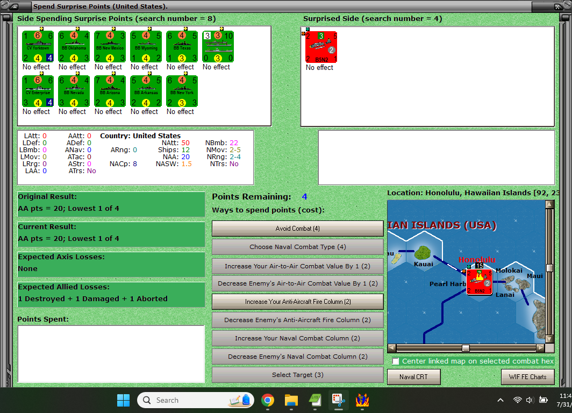Close the Spend Surprise Points window
This screenshot has width=572, height=413.
pyautogui.click(x=558, y=6)
